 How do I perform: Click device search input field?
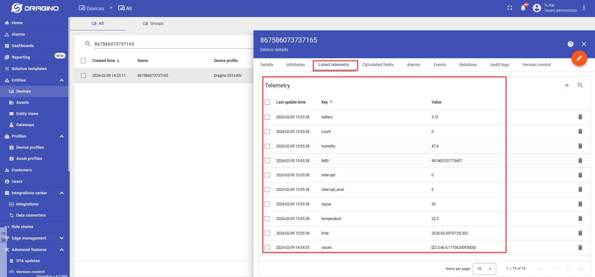[x=174, y=44]
